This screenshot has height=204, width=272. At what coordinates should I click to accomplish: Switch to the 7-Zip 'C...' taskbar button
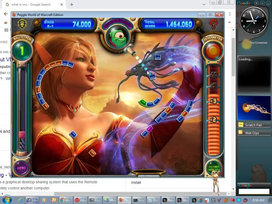point(95,200)
